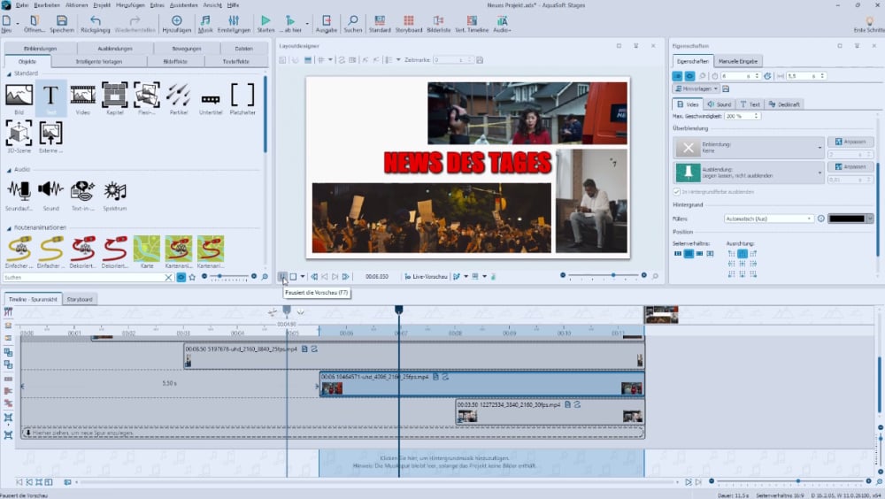Pause the preview playback
885x499 pixels.
(282, 277)
